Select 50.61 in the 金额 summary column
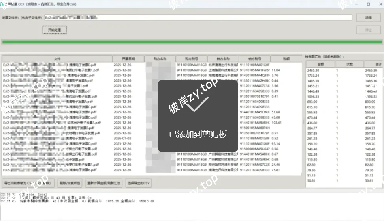The width and height of the screenshot is (384, 221). coord(311,181)
